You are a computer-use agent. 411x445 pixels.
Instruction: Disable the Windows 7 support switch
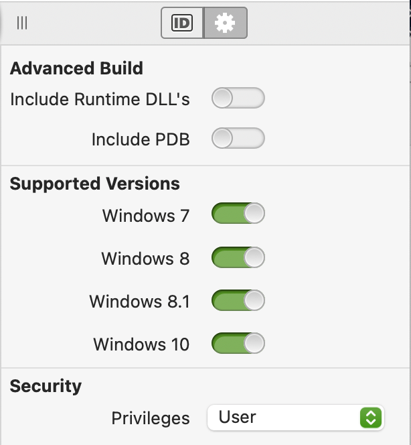tap(238, 213)
